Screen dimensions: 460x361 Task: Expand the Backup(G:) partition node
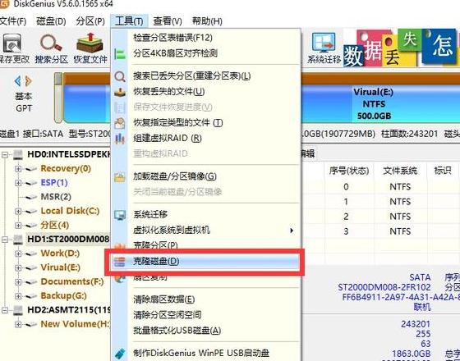click(18, 296)
